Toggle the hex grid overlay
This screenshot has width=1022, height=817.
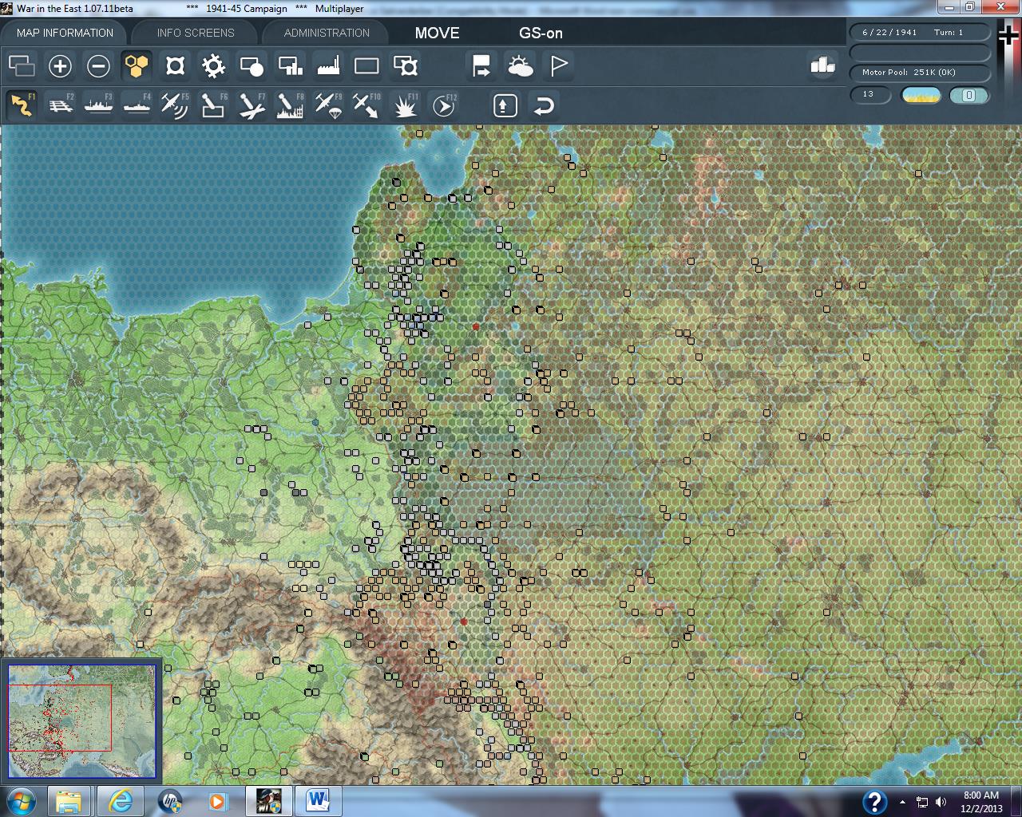click(x=137, y=65)
